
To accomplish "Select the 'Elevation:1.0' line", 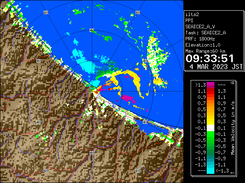I will (203, 45).
